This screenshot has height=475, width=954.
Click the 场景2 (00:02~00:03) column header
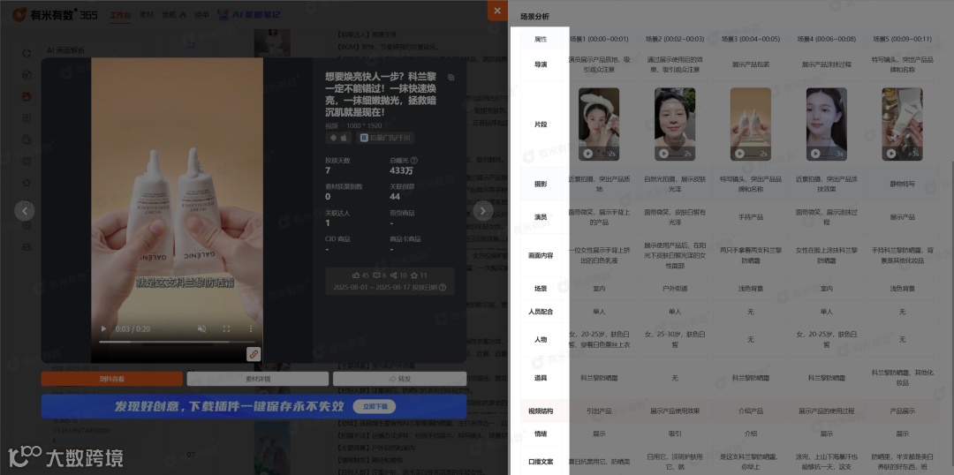[x=675, y=39]
